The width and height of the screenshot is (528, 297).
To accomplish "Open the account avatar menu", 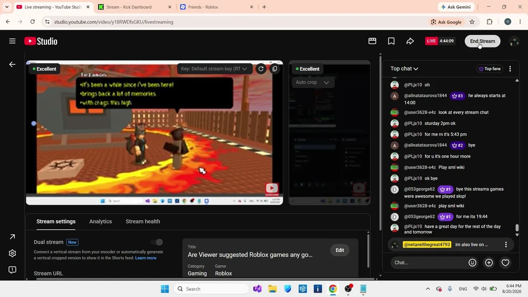I will 514,41.
